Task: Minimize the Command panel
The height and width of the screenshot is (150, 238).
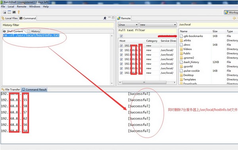Action: tap(109, 17)
